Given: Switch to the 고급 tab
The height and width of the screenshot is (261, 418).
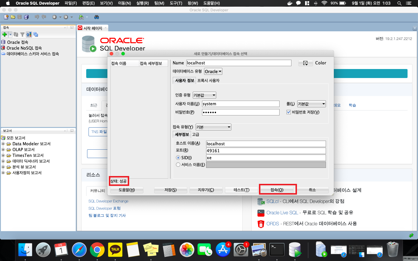Looking at the screenshot, I should 196,135.
